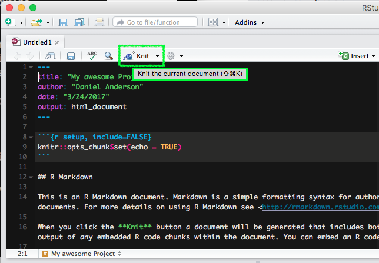Viewport: 379px width, 263px height.
Task: Select the Untitled1 document tab
Action: click(35, 42)
